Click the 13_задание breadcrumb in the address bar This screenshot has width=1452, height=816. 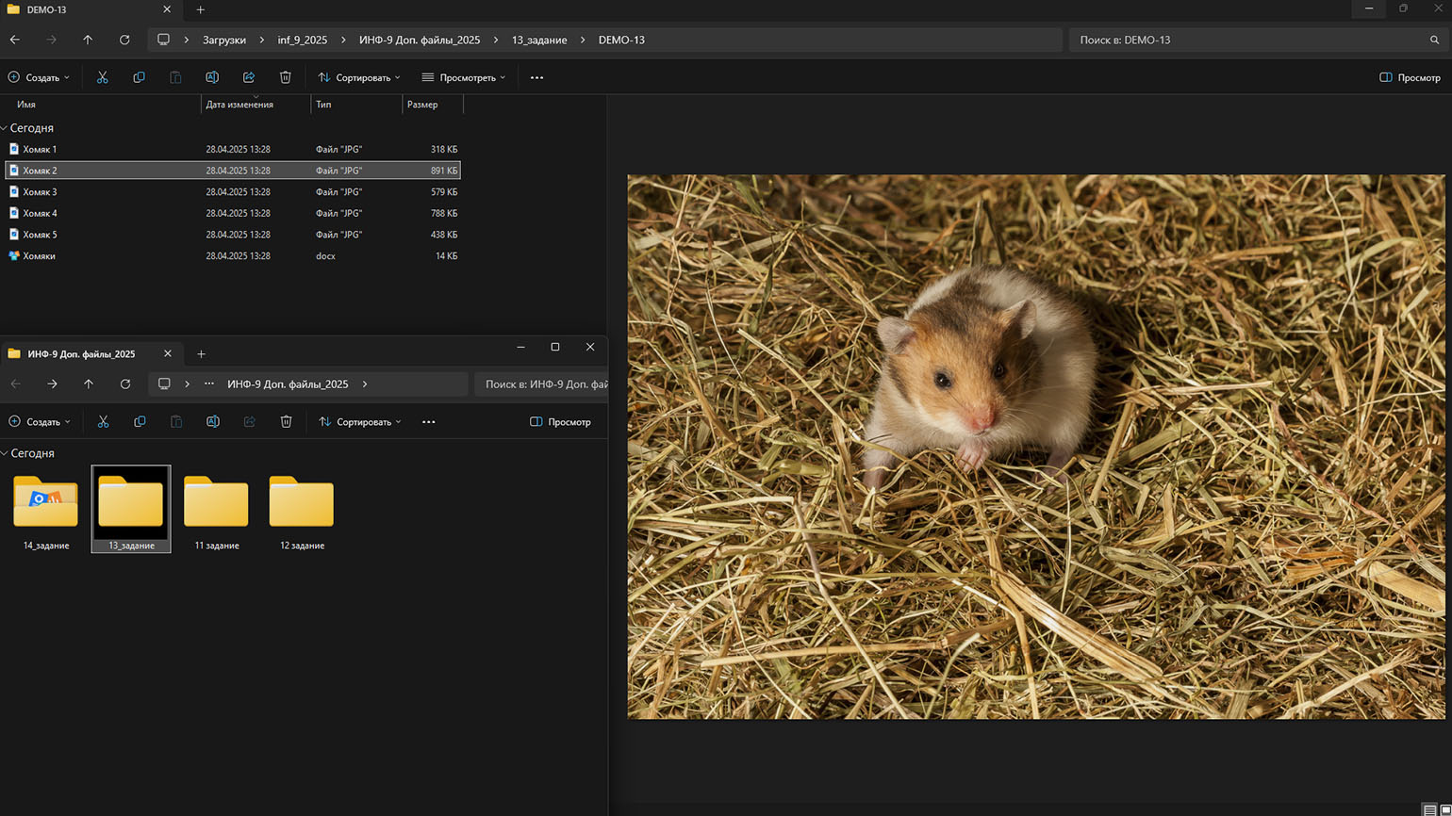pos(539,40)
